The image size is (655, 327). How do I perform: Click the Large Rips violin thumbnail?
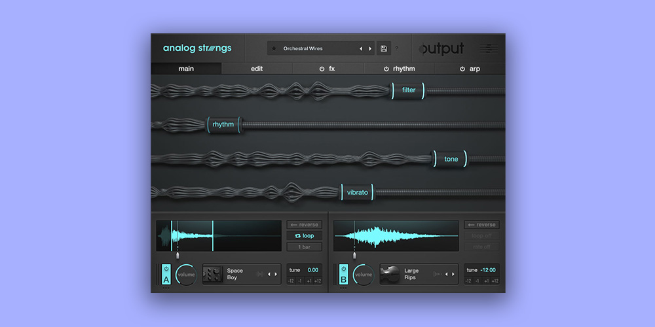point(390,274)
